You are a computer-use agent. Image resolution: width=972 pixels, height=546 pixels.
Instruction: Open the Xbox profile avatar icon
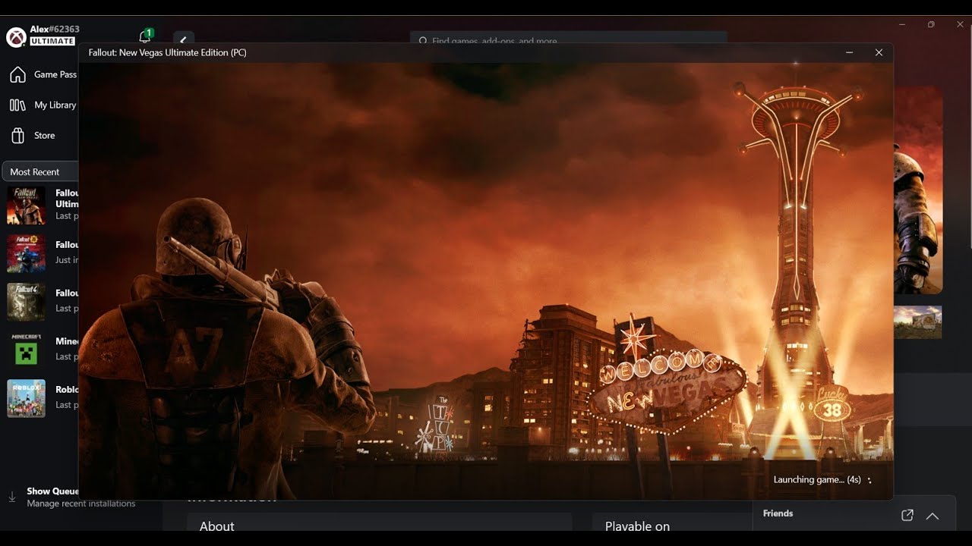click(x=16, y=36)
